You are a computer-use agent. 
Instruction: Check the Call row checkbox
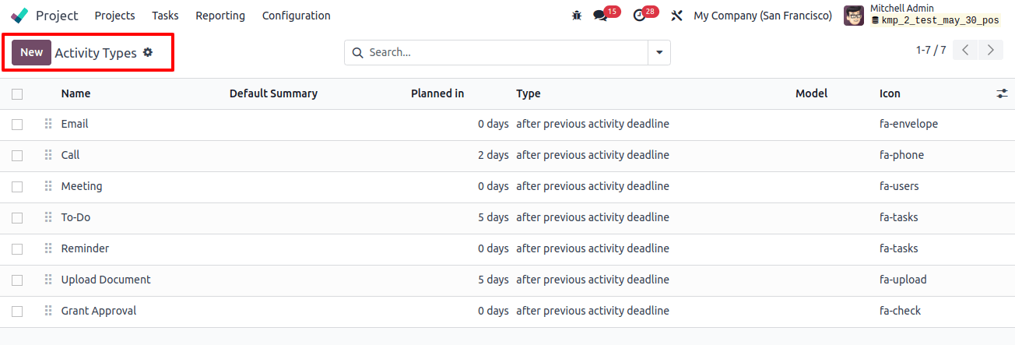(17, 156)
